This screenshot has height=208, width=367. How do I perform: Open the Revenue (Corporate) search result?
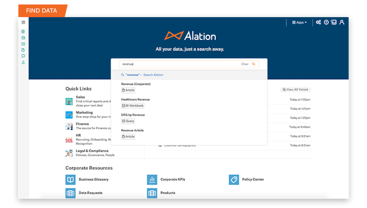pos(136,84)
